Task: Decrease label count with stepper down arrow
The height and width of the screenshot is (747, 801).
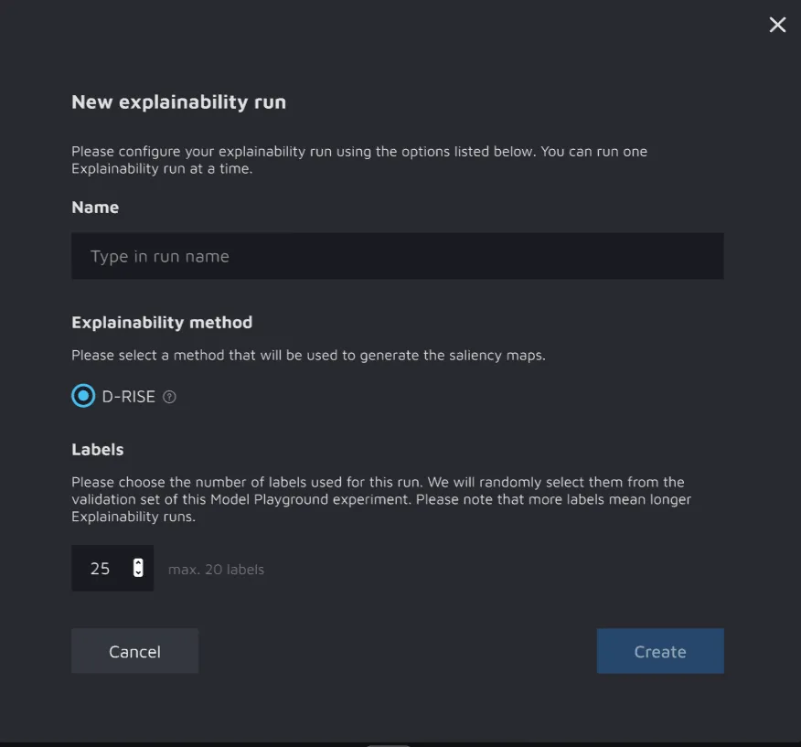Action: 138,574
